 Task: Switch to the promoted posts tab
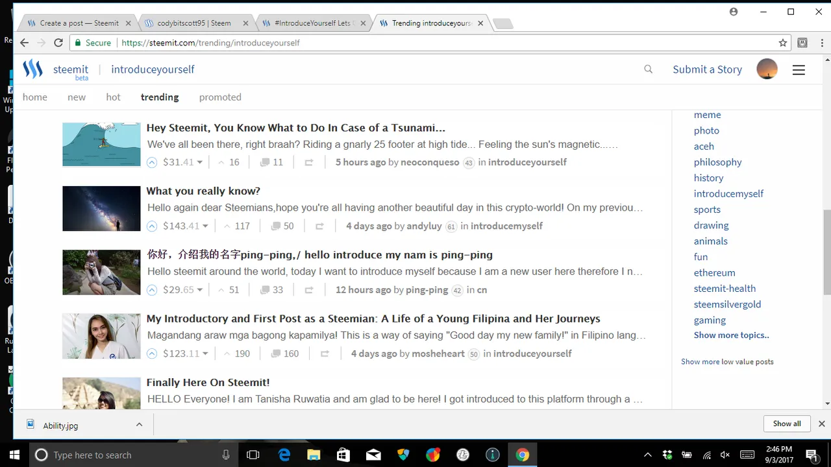click(220, 97)
